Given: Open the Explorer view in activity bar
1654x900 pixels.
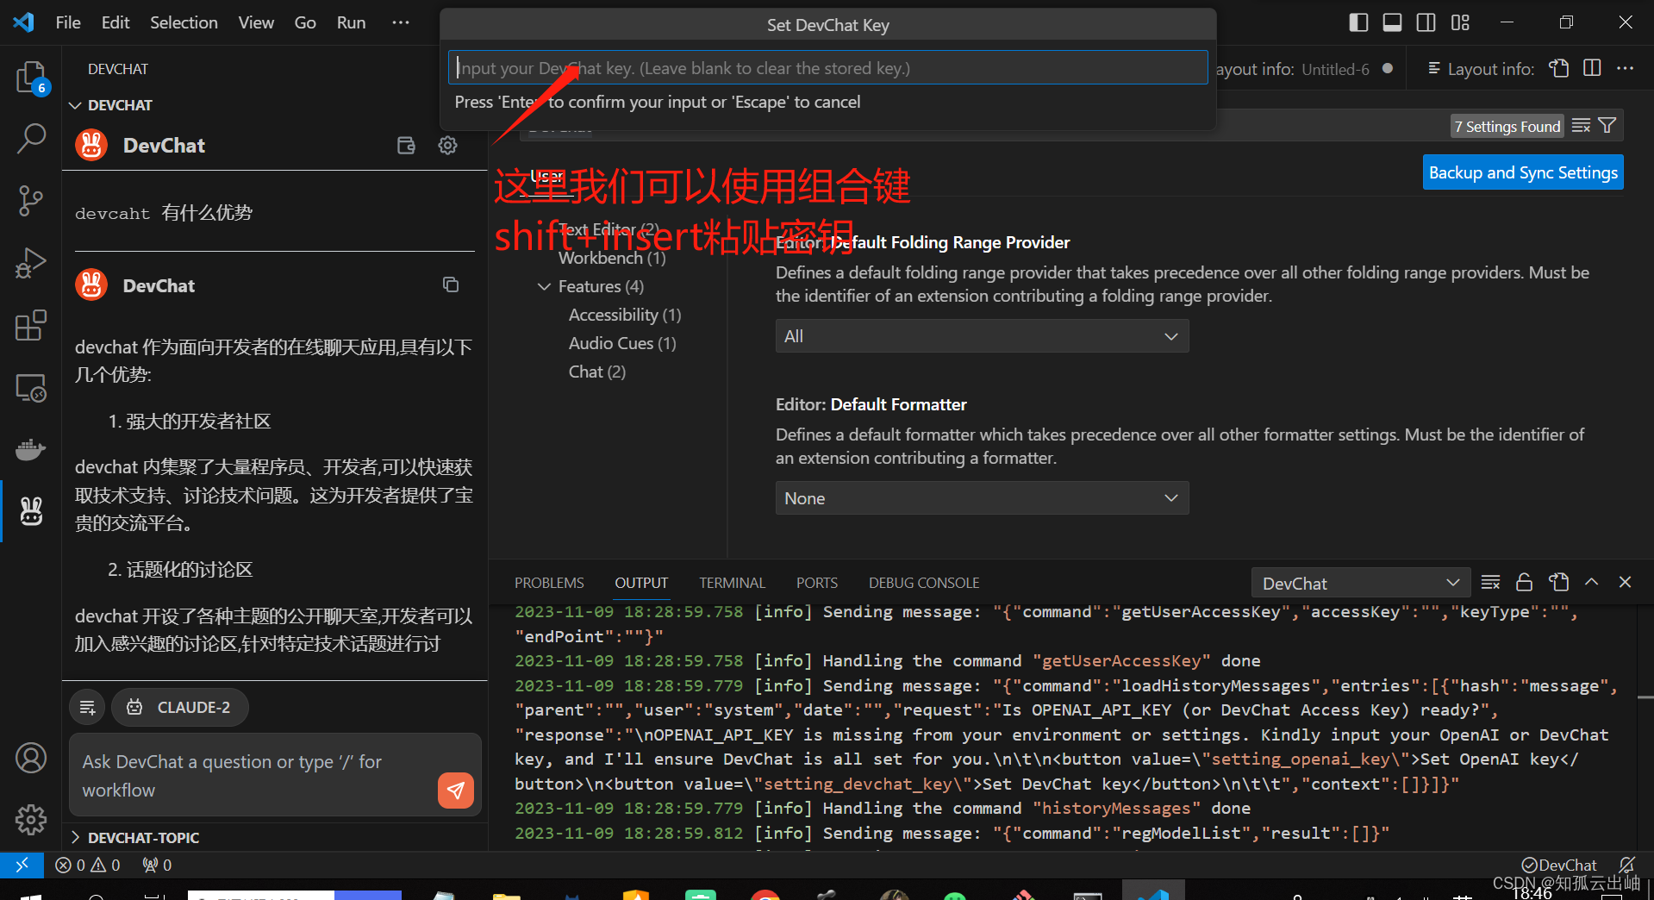Looking at the screenshot, I should click(x=31, y=78).
